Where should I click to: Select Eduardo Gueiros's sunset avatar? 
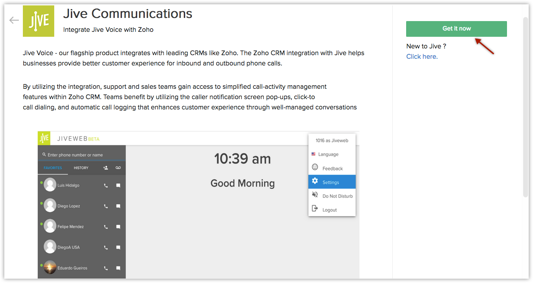pos(50,267)
